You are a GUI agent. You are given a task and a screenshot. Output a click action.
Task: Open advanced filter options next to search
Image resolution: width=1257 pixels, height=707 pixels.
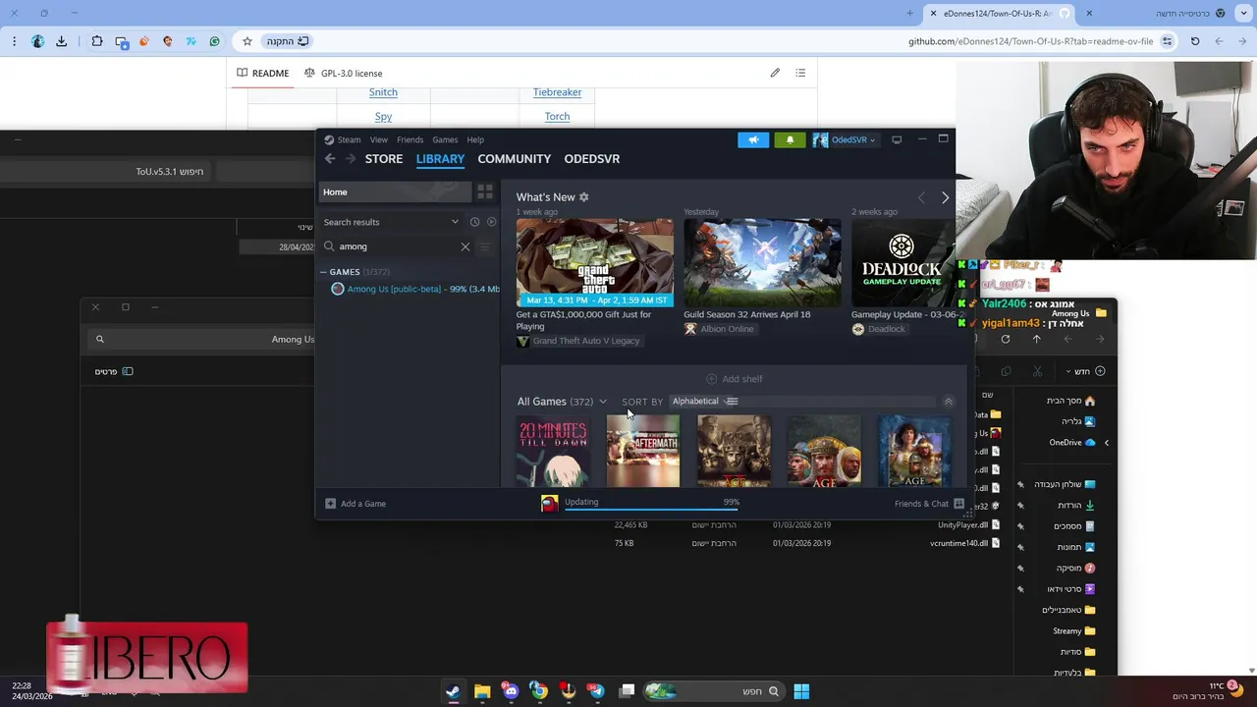485,246
